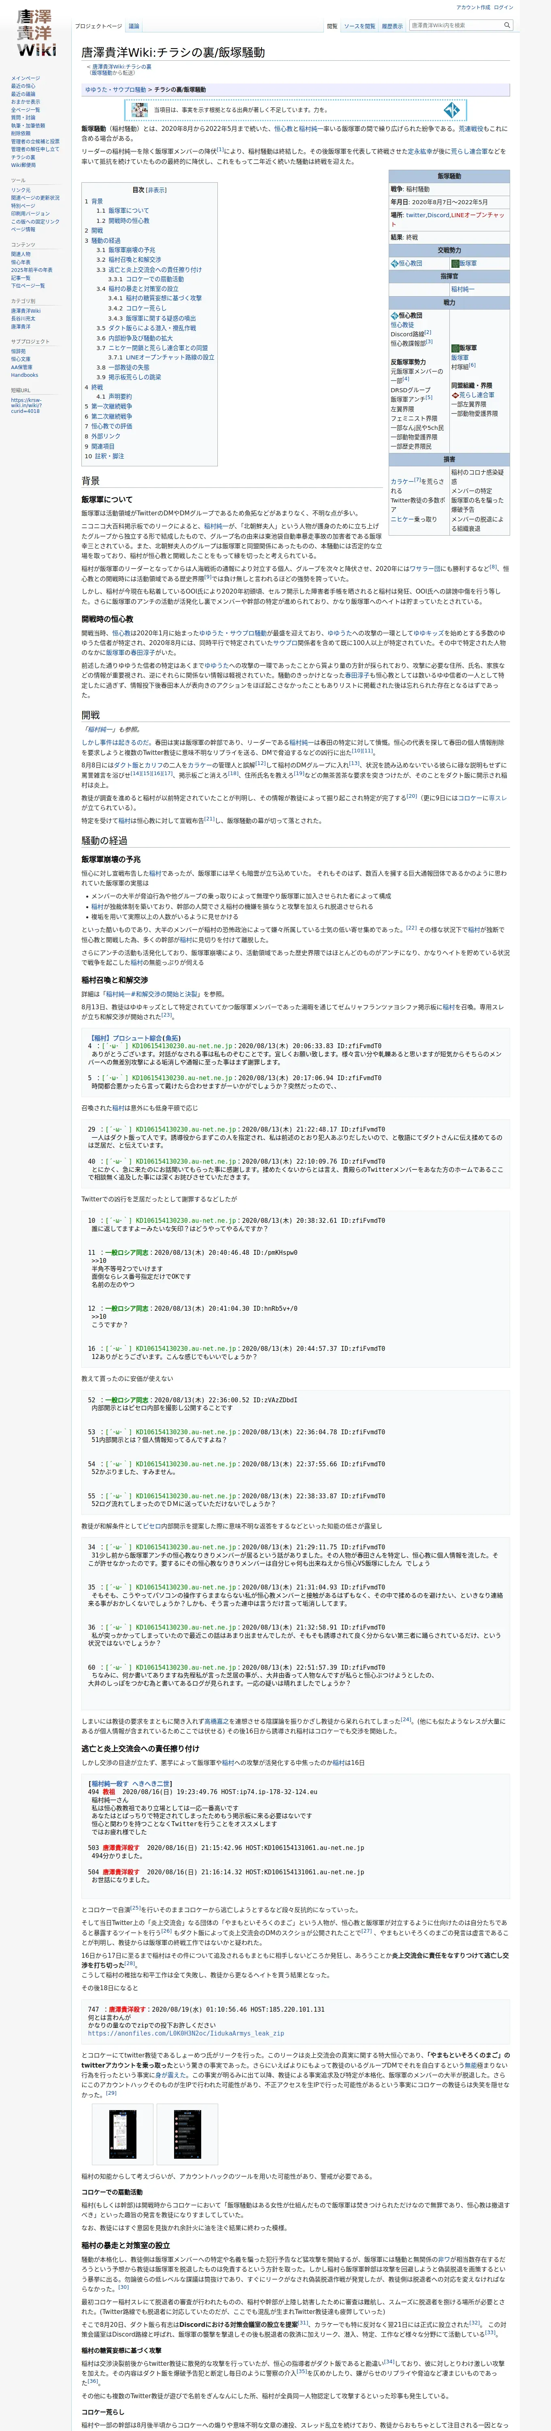Open the ソースを閲覧 tab

click(x=360, y=26)
